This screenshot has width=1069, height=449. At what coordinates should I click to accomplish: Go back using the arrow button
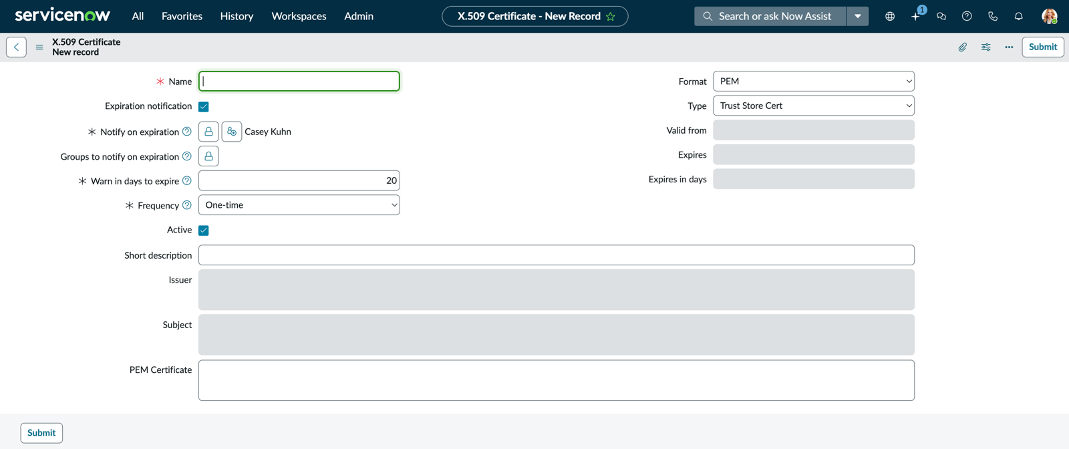click(x=17, y=47)
